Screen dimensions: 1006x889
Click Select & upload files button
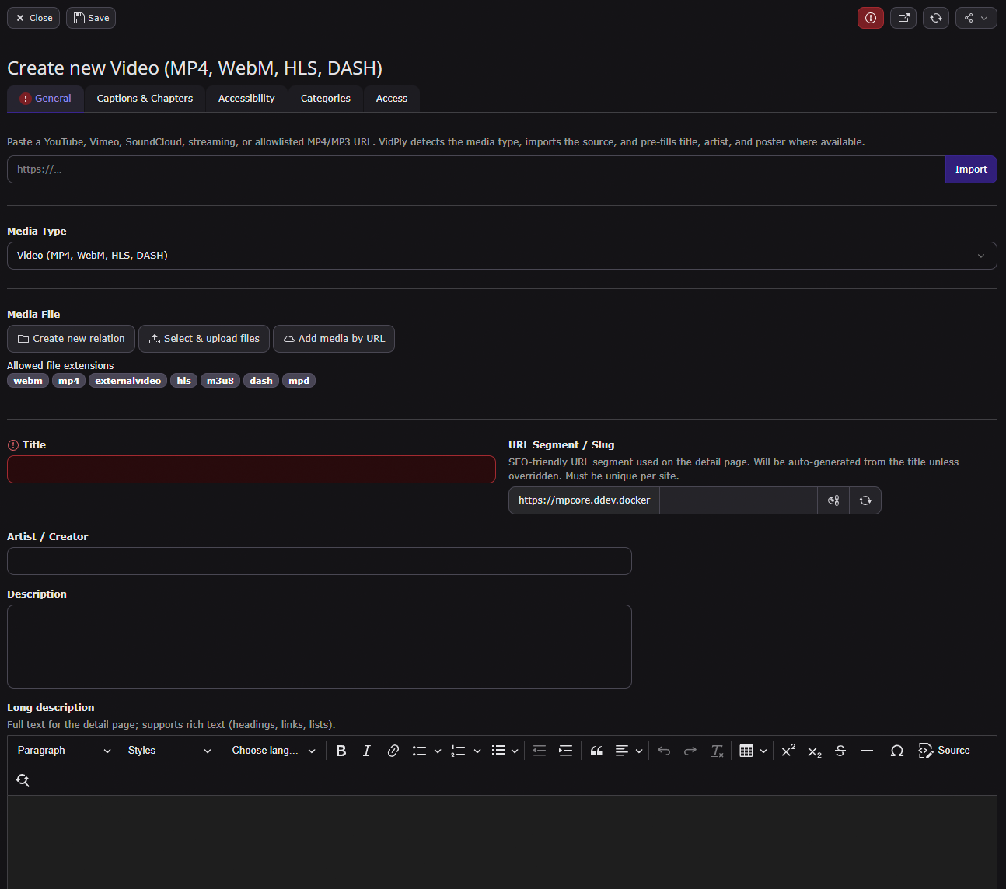click(204, 339)
